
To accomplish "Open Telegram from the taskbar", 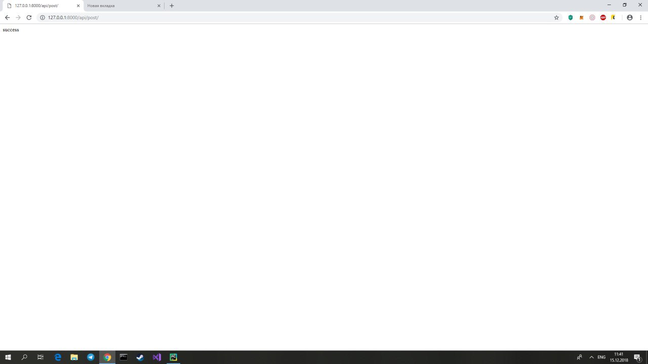I will tap(91, 357).
